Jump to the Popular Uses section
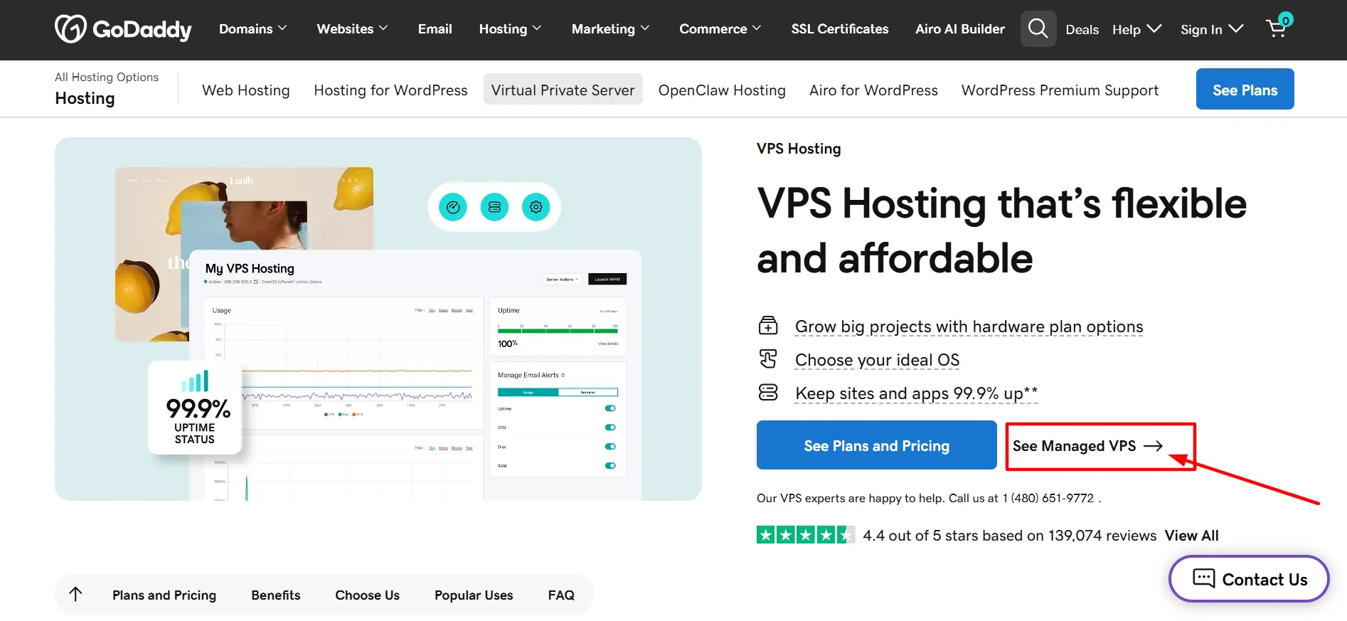 pyautogui.click(x=474, y=595)
